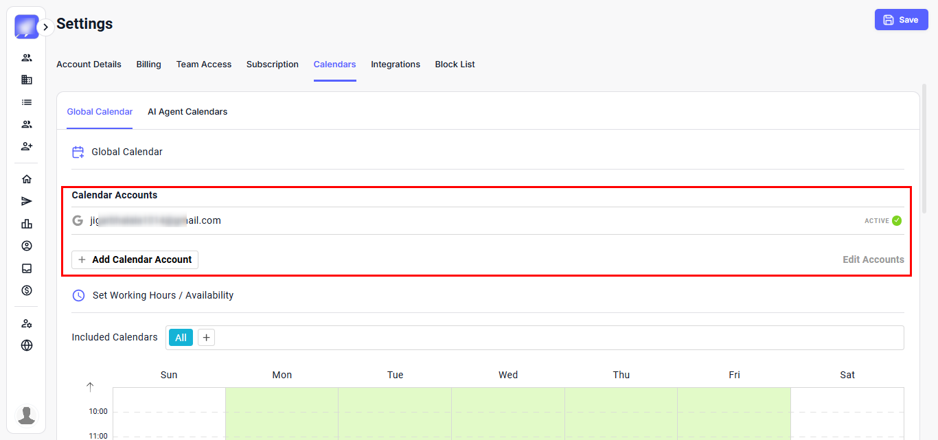Open the globe icon in sidebar

tap(27, 345)
